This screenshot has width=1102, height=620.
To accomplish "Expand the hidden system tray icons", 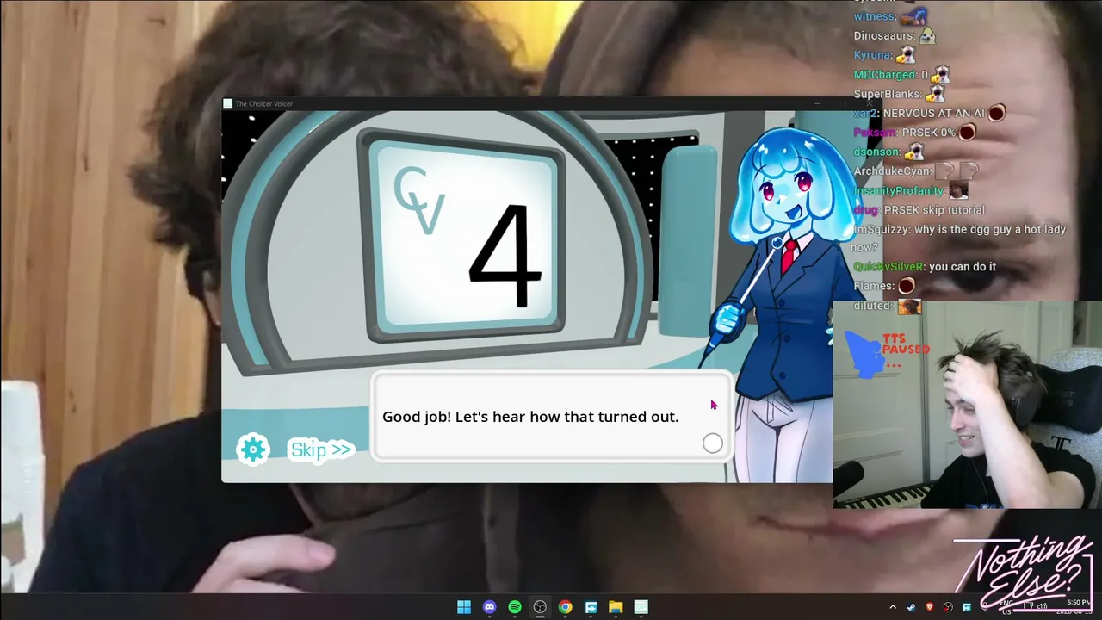I will 893,607.
